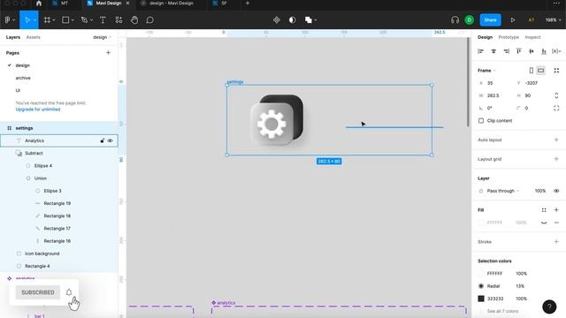Toggle the Clip content checkbox

(x=481, y=120)
